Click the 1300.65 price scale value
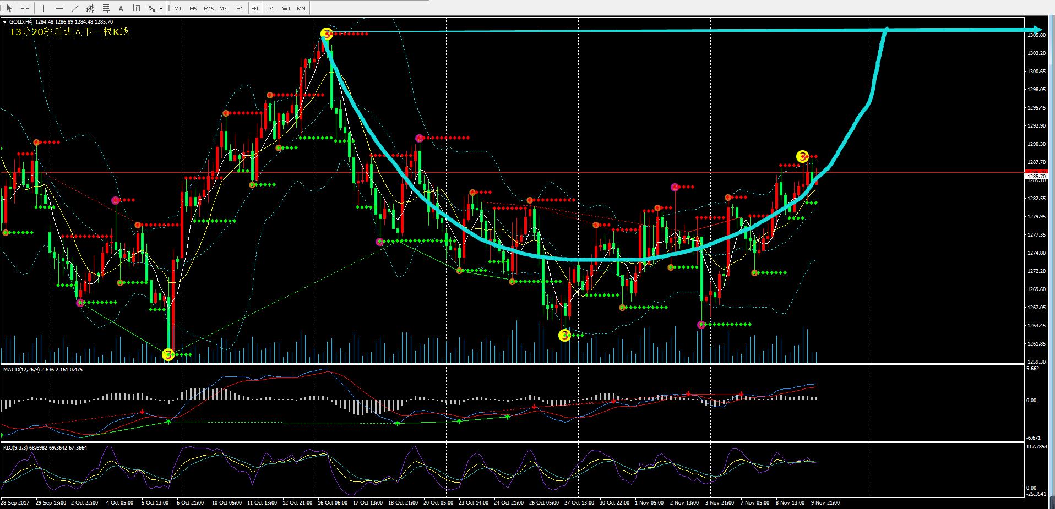 (1036, 71)
